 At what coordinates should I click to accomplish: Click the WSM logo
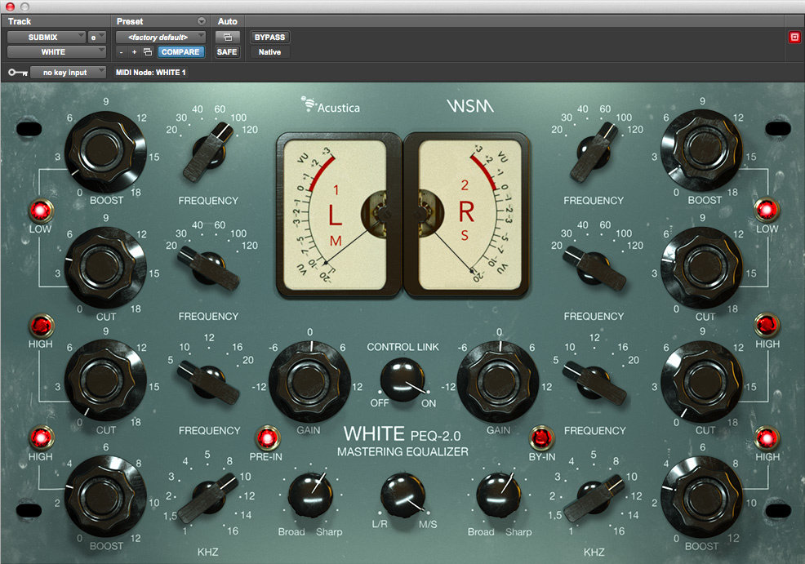(470, 106)
